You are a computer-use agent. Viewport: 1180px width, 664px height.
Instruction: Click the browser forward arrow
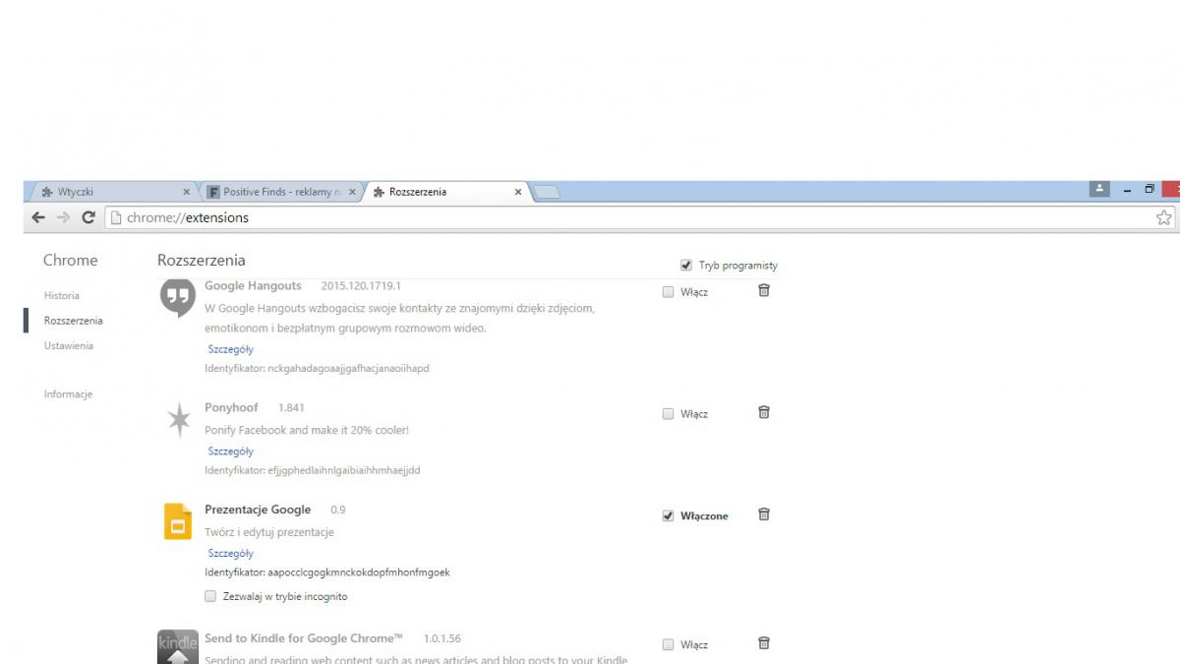point(63,217)
